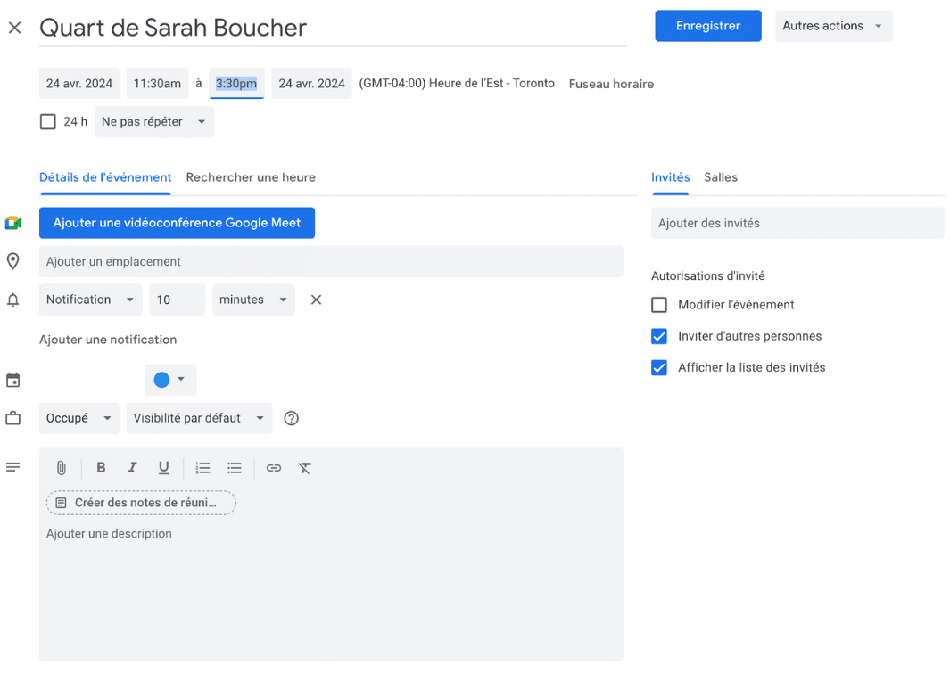Insert a numbered list in description
Viewport: 950px width, 673px height.
203,468
